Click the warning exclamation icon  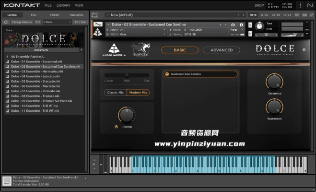tap(301, 5)
